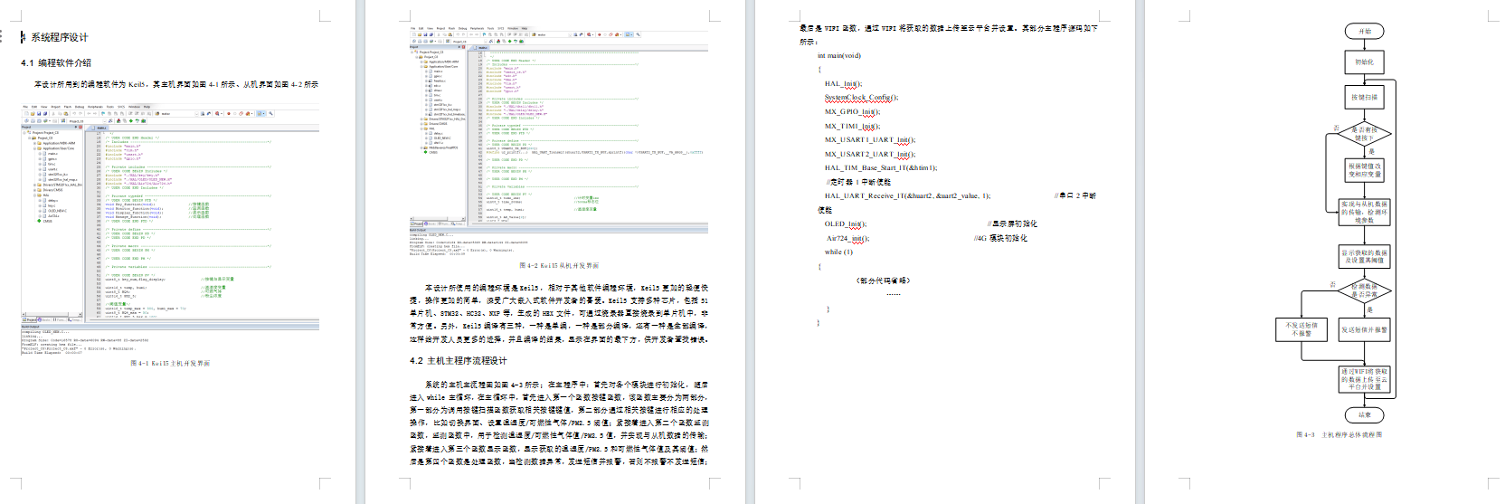This screenshot has width=1505, height=504.
Task: Click the heading '系统程序设计'
Action: point(60,37)
